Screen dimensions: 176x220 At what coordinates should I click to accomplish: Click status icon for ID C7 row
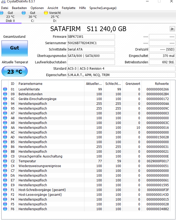click(5, 171)
